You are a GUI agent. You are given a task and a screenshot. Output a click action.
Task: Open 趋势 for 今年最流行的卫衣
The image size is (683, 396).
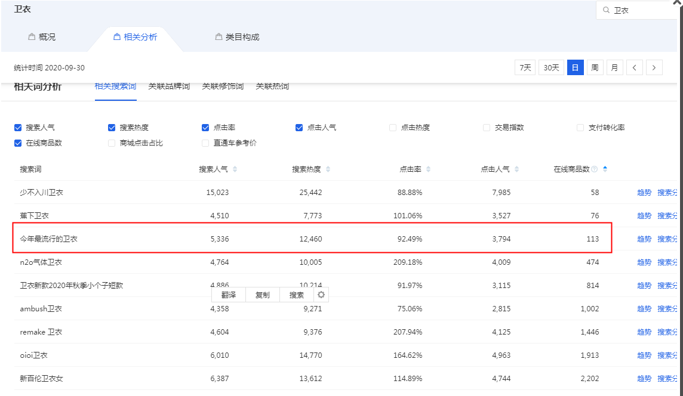[x=644, y=239]
